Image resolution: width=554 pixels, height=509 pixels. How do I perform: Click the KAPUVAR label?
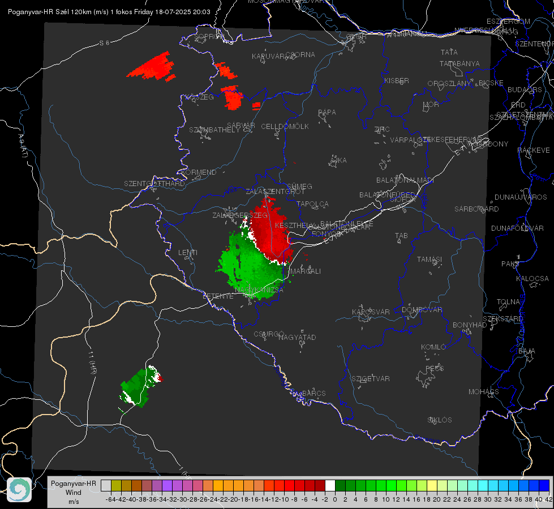point(269,57)
